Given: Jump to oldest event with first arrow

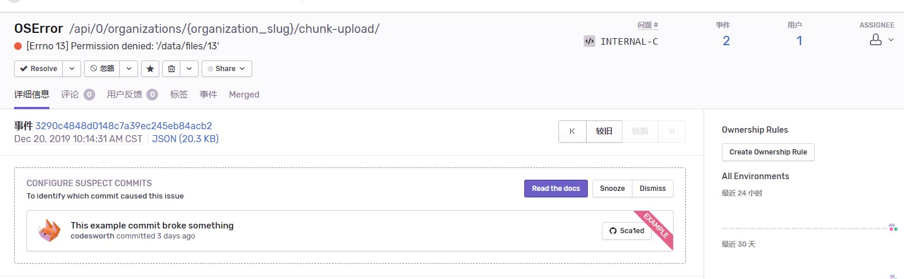Looking at the screenshot, I should pyautogui.click(x=572, y=132).
